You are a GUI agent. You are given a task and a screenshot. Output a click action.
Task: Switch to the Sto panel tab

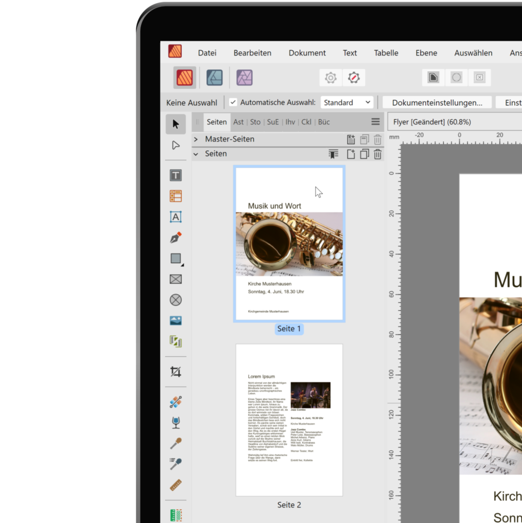(x=255, y=122)
